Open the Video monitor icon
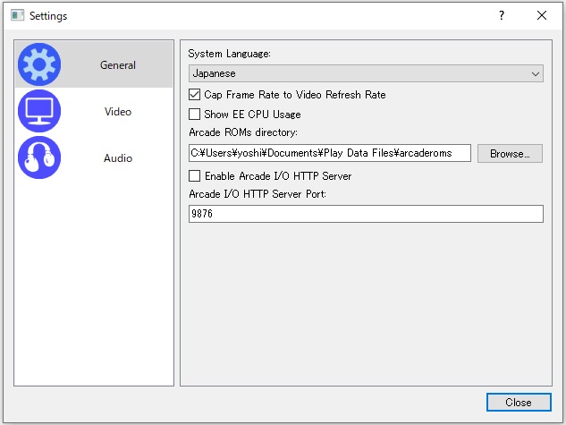 [x=39, y=112]
